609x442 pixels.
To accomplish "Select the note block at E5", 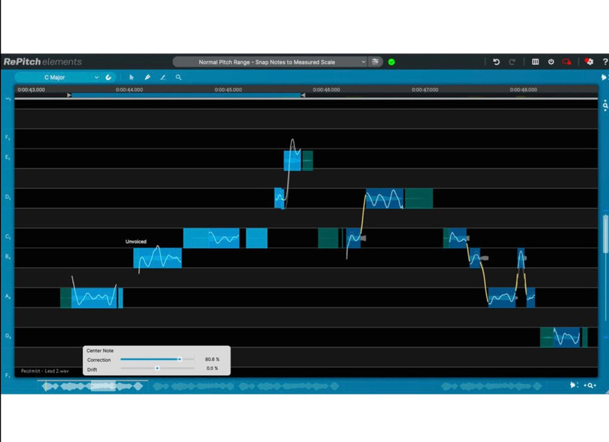I will click(x=292, y=160).
